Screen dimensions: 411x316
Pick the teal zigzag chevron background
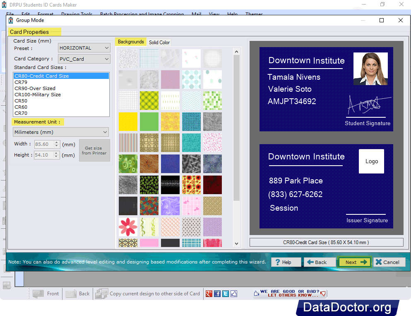191,100
